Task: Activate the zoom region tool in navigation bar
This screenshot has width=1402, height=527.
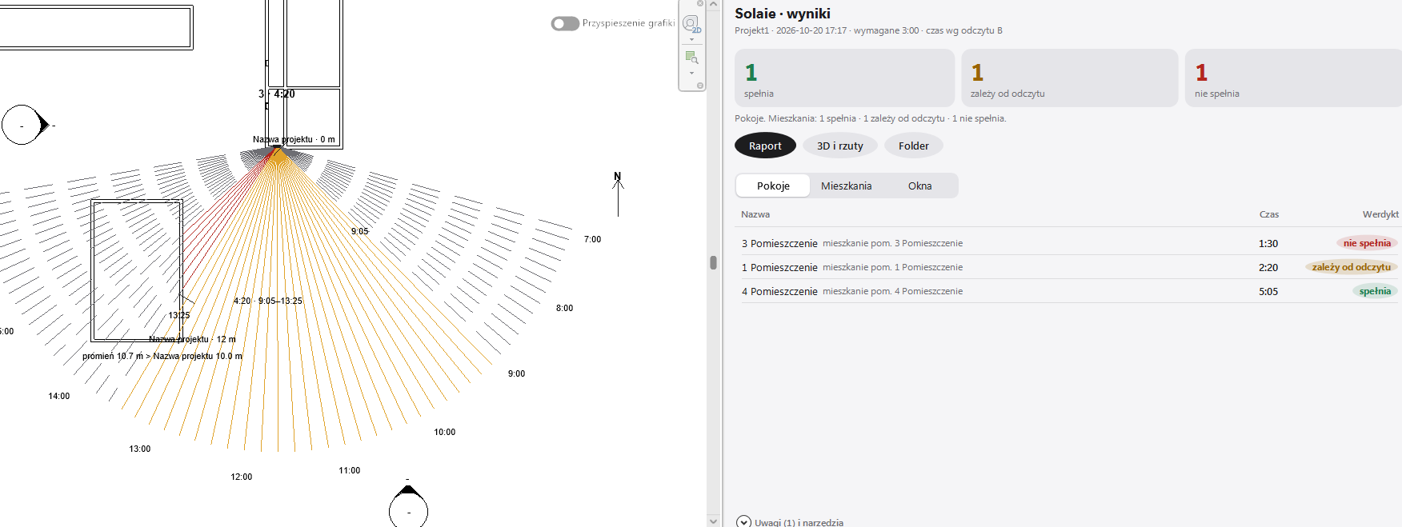Action: click(691, 57)
